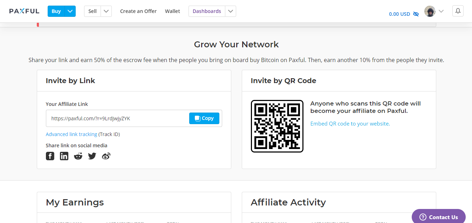Viewport: 472px width, 223px height.
Task: Click the user profile avatar
Action: tap(430, 11)
